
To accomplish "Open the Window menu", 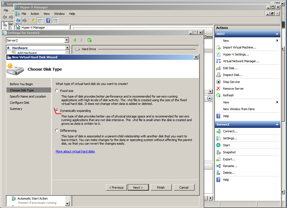I will click(x=59, y=14).
